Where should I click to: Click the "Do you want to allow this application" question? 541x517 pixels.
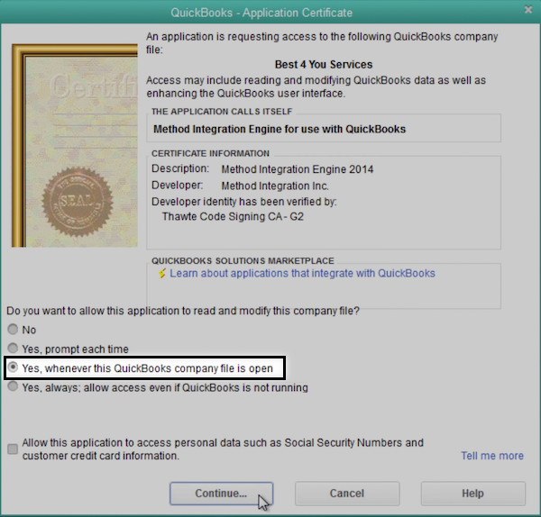183,311
